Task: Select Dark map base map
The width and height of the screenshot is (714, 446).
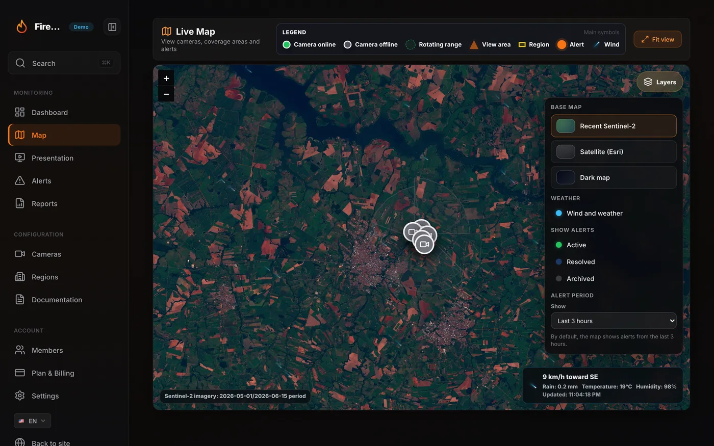Action: pyautogui.click(x=614, y=177)
